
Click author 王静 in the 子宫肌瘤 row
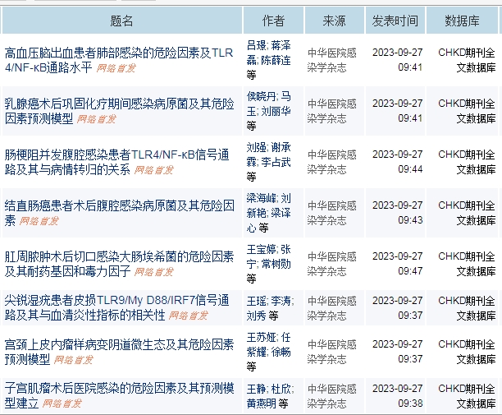(257, 389)
